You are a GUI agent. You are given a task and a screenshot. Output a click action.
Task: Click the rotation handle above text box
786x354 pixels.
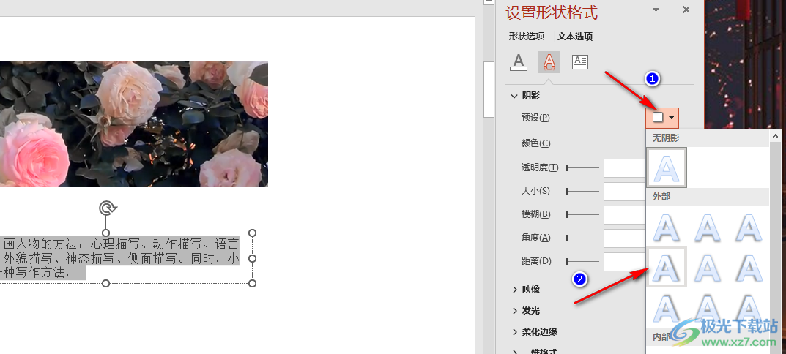[x=105, y=207]
